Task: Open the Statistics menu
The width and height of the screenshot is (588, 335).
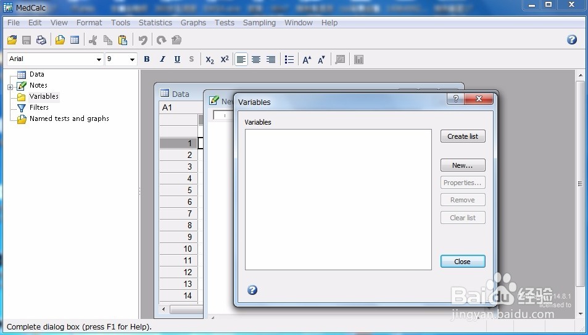Action: [155, 22]
